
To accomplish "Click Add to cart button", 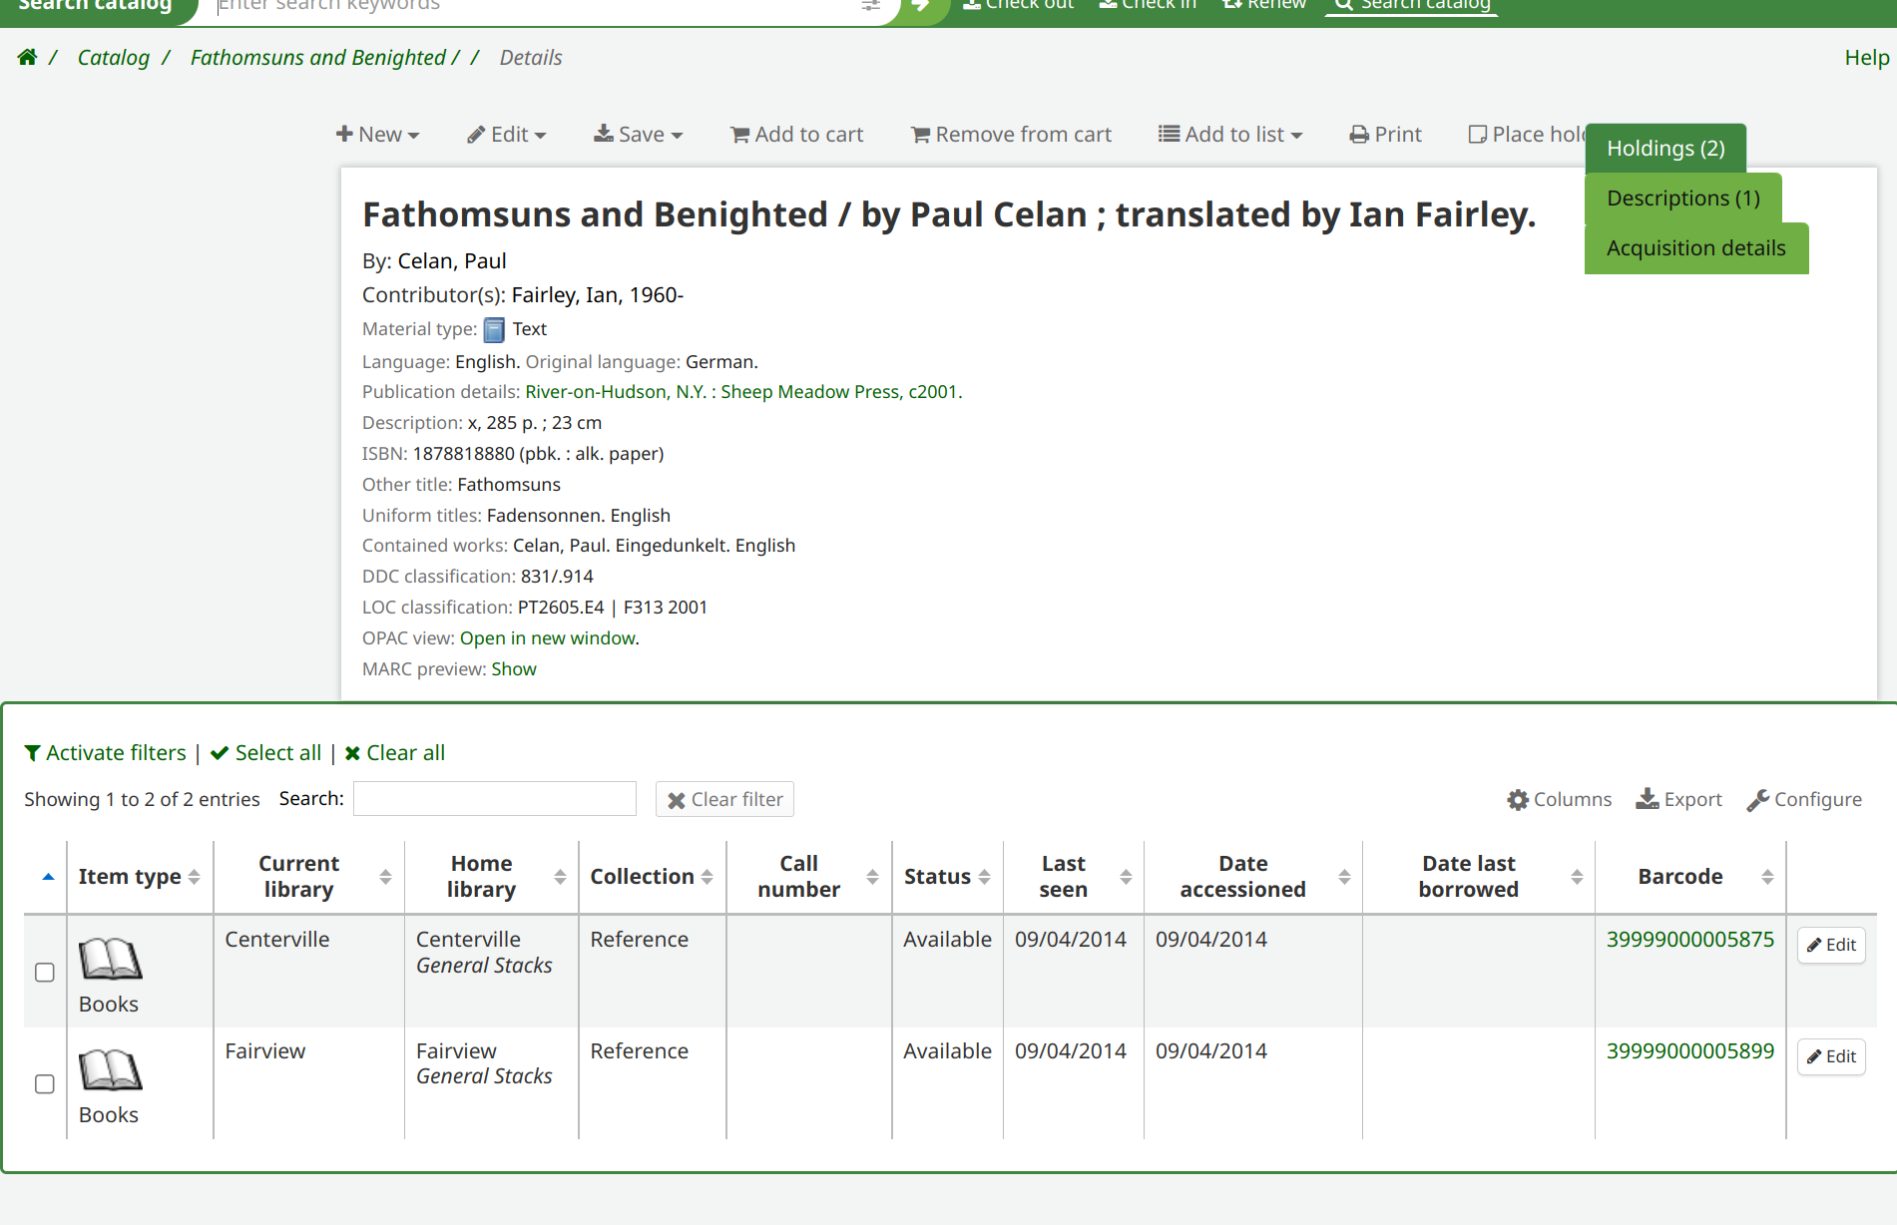I will [796, 135].
